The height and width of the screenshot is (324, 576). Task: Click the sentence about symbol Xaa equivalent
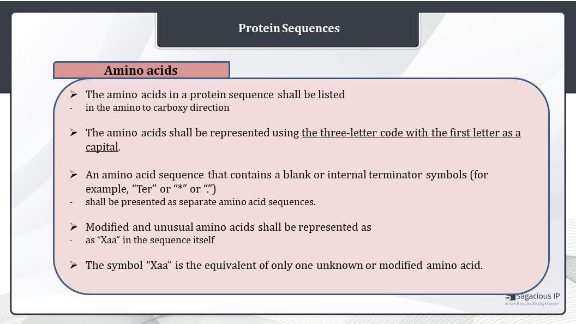coord(284,265)
